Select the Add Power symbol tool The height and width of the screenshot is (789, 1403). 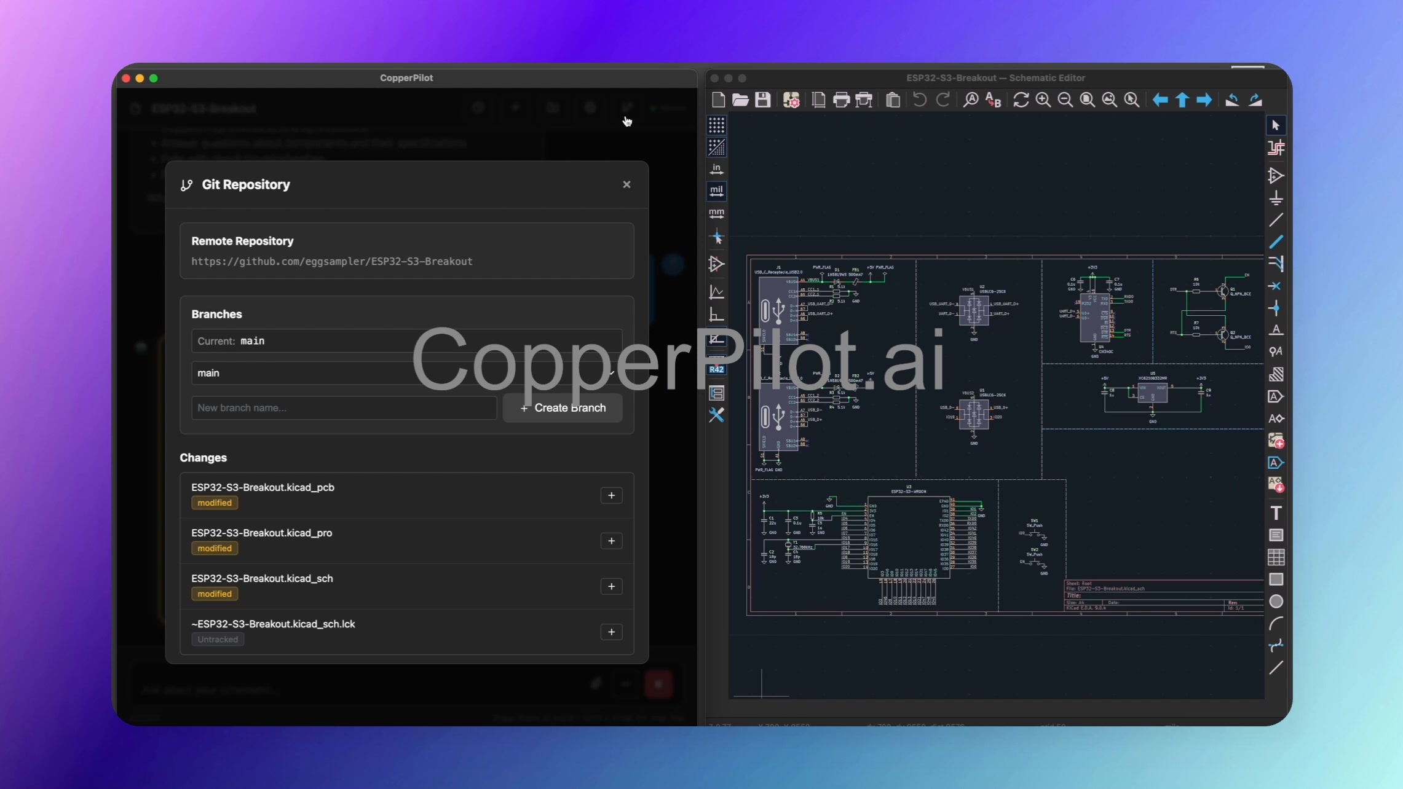click(x=1276, y=198)
